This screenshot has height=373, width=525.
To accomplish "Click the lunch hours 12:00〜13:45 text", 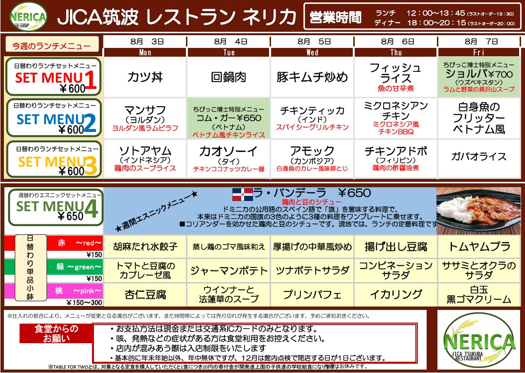I will click(435, 13).
